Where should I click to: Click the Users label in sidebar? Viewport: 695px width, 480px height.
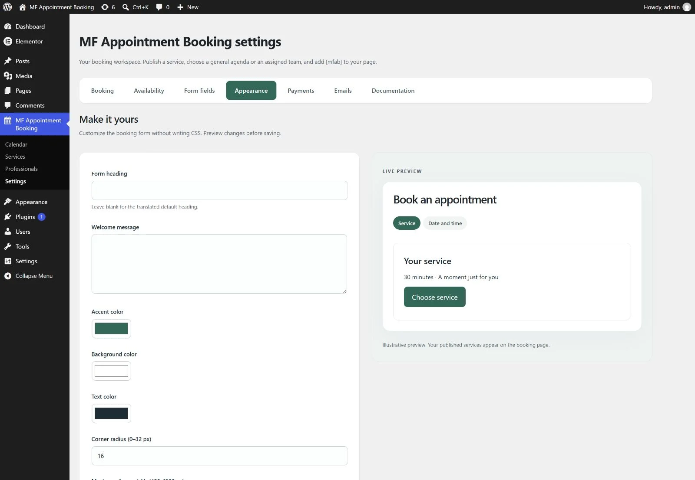(23, 232)
